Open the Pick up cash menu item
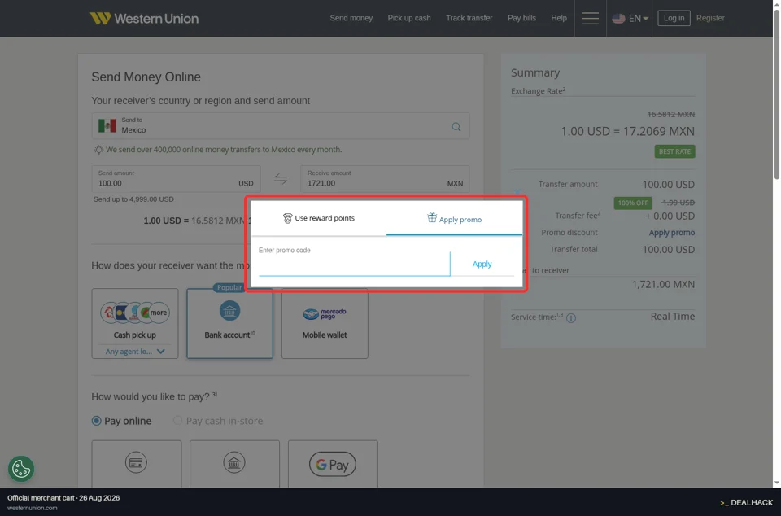 (x=409, y=18)
